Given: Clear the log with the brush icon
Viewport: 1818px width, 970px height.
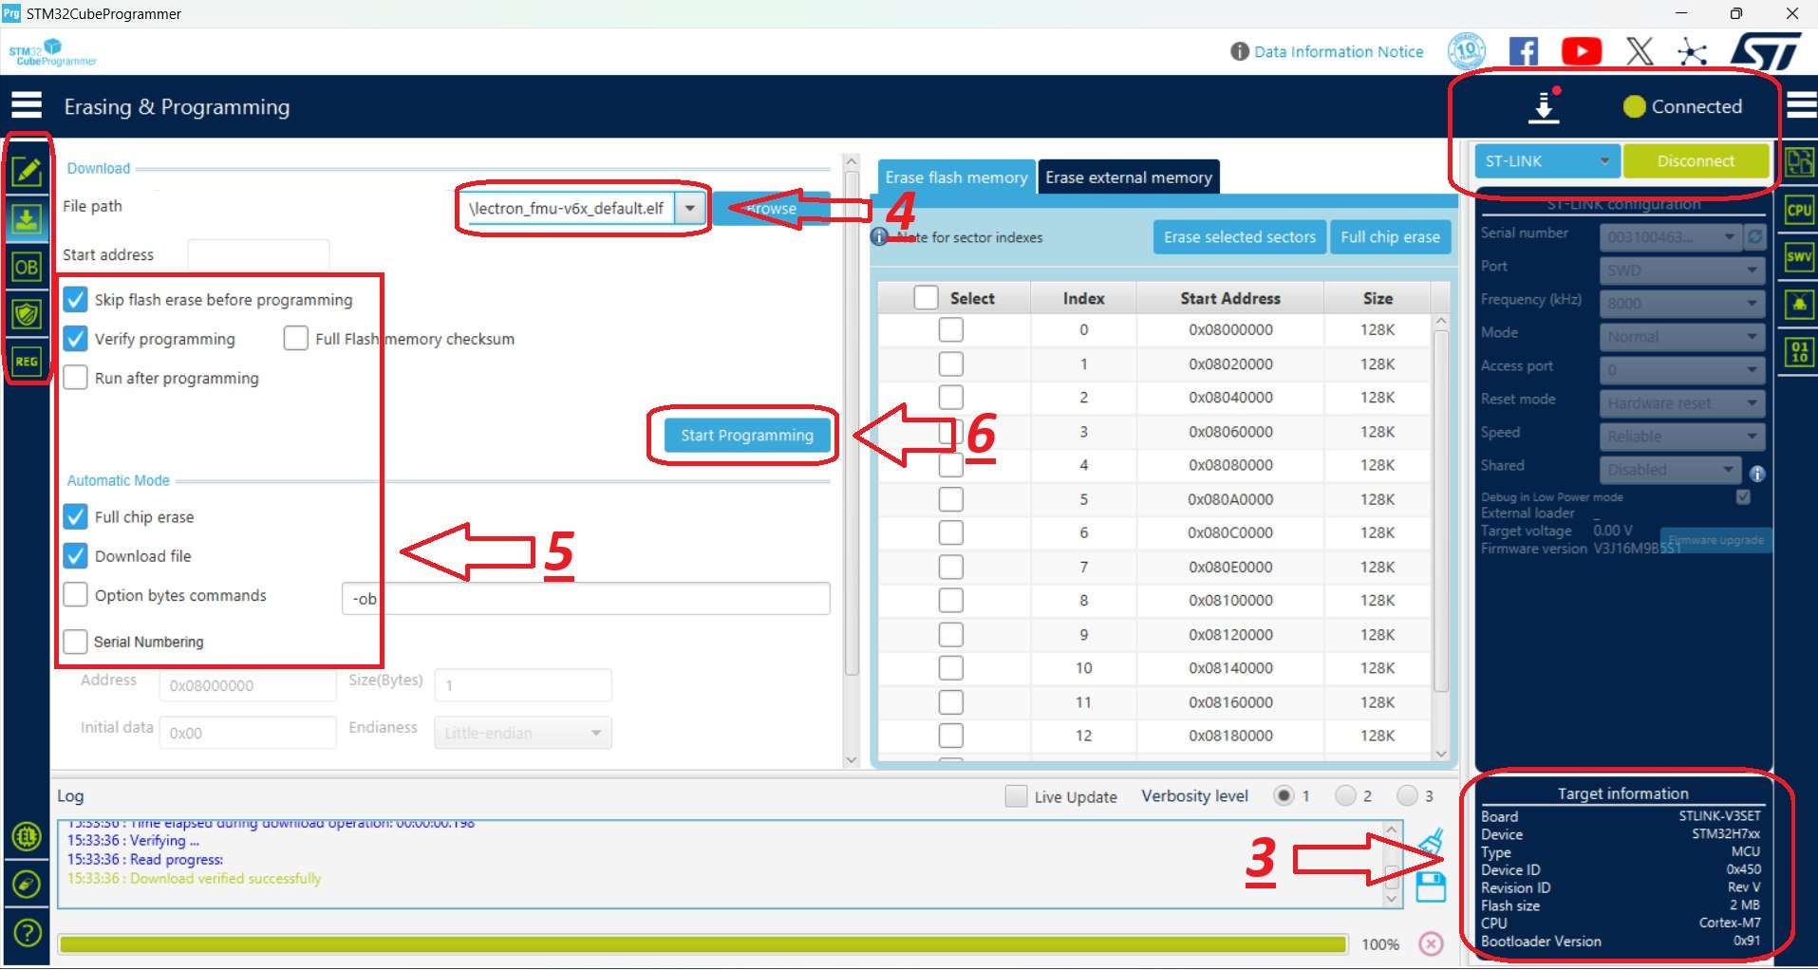Looking at the screenshot, I should click(x=1431, y=842).
